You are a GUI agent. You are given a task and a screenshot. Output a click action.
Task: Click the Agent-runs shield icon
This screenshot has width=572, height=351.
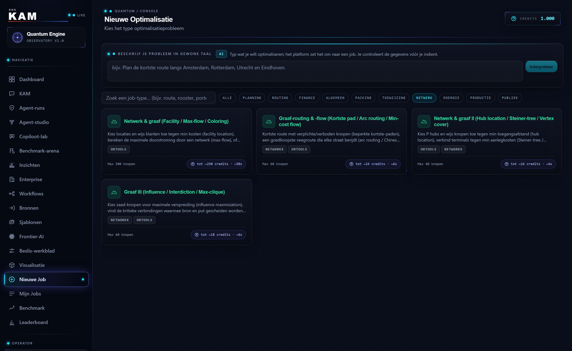(x=12, y=108)
